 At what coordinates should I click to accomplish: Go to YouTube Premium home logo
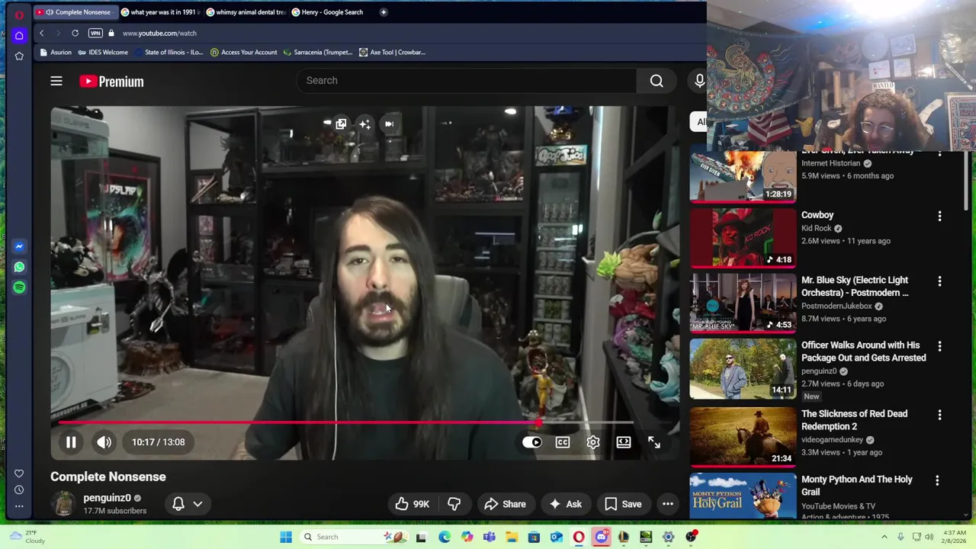click(111, 82)
